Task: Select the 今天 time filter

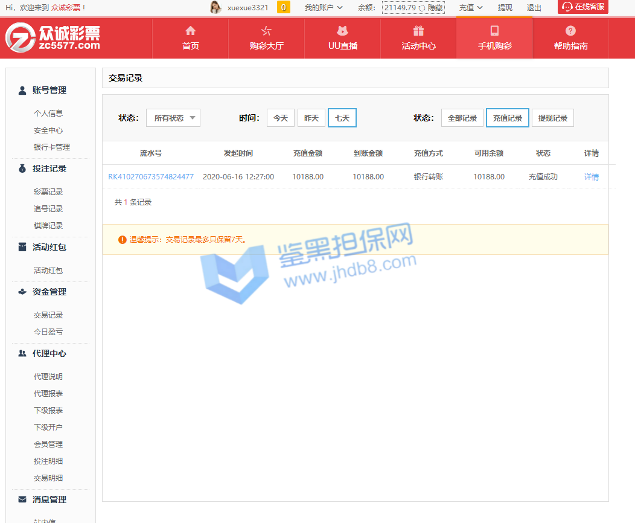Action: pos(281,118)
